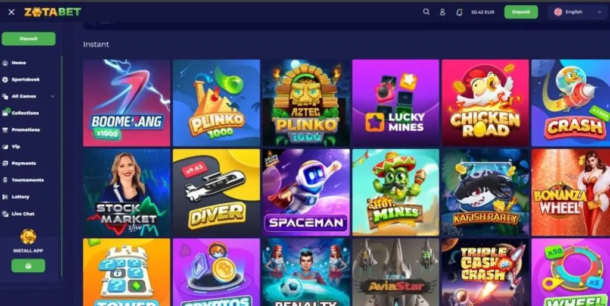Close the sidebar with the X icon
The width and height of the screenshot is (610, 306).
pos(11,12)
